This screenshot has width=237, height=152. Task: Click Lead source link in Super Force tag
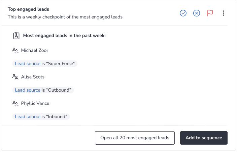tap(28, 63)
